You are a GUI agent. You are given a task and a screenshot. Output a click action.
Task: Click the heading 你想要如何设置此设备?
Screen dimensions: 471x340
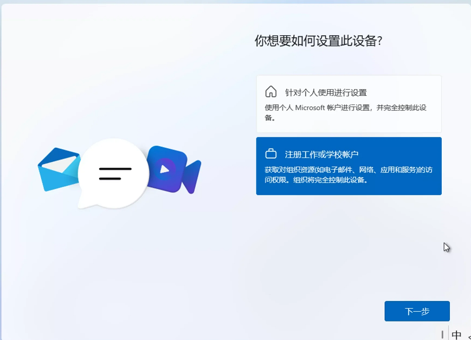coord(319,41)
